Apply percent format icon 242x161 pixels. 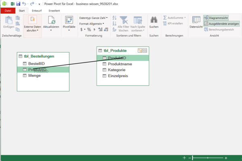coord(89,29)
